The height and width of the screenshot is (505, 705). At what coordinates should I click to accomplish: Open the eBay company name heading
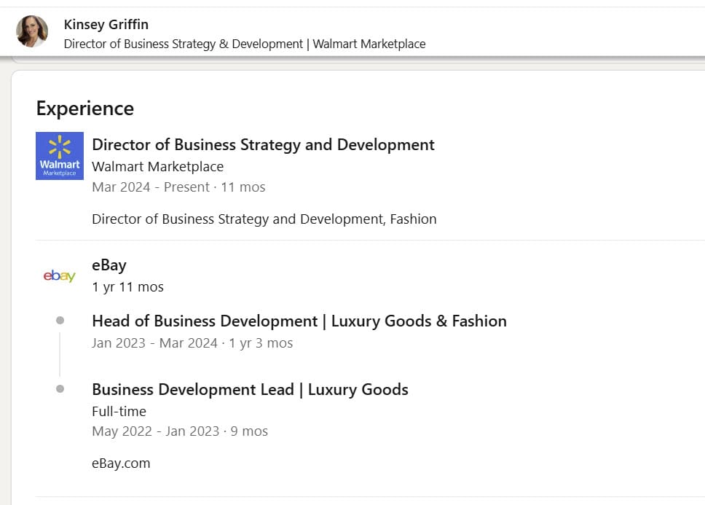[109, 265]
